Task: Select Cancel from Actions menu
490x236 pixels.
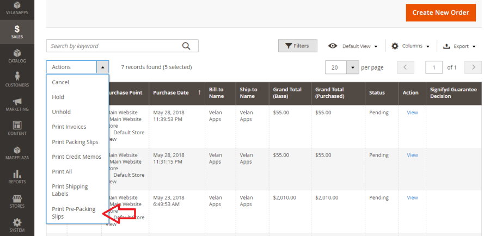Action: point(77,82)
